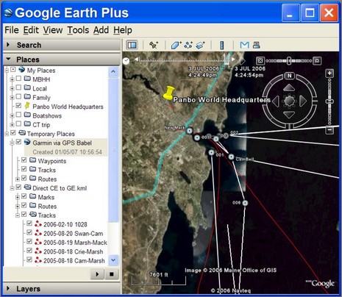
Task: Open the File menu
Action: (x=12, y=30)
